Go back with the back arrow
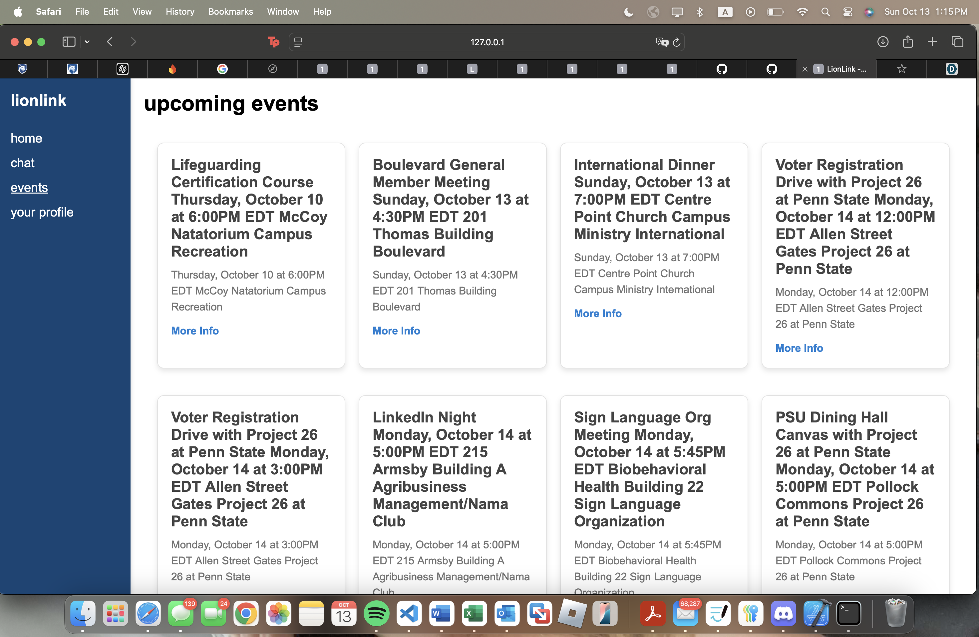Viewport: 979px width, 637px height. coord(110,42)
